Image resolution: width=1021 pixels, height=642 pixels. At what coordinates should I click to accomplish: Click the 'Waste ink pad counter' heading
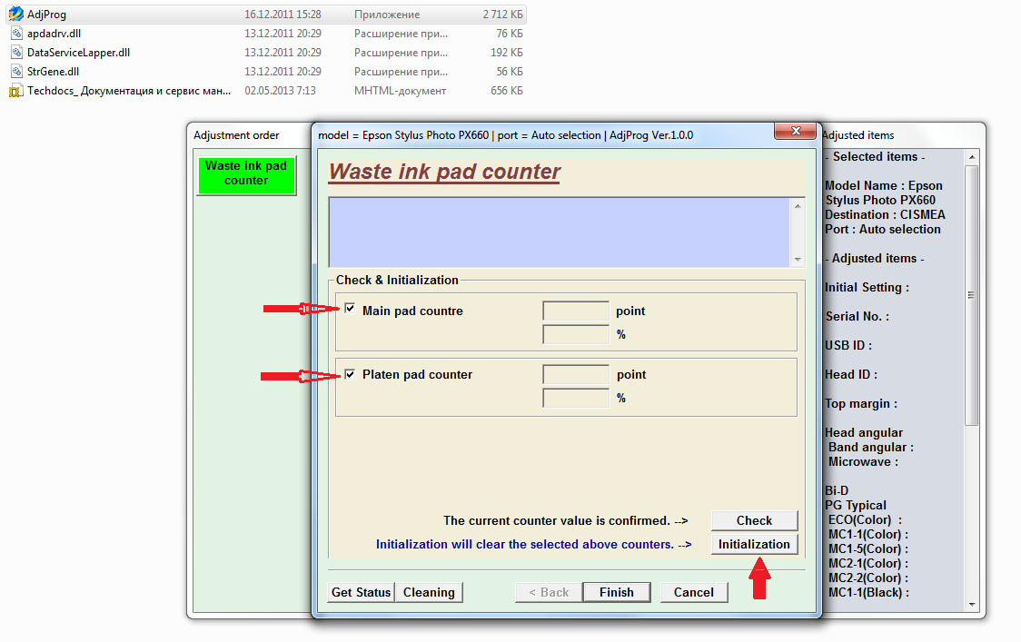coord(444,172)
